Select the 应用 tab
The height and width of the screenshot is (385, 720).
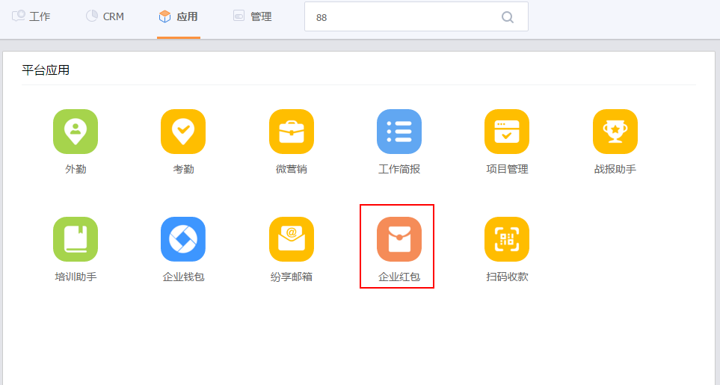click(x=179, y=16)
